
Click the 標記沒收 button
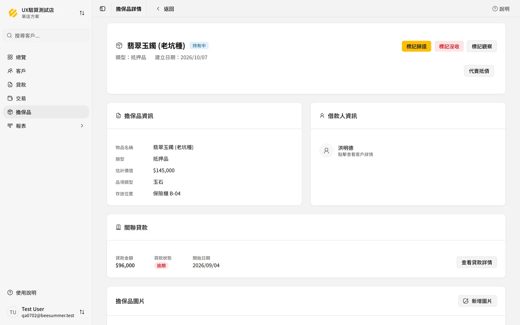[x=449, y=46]
